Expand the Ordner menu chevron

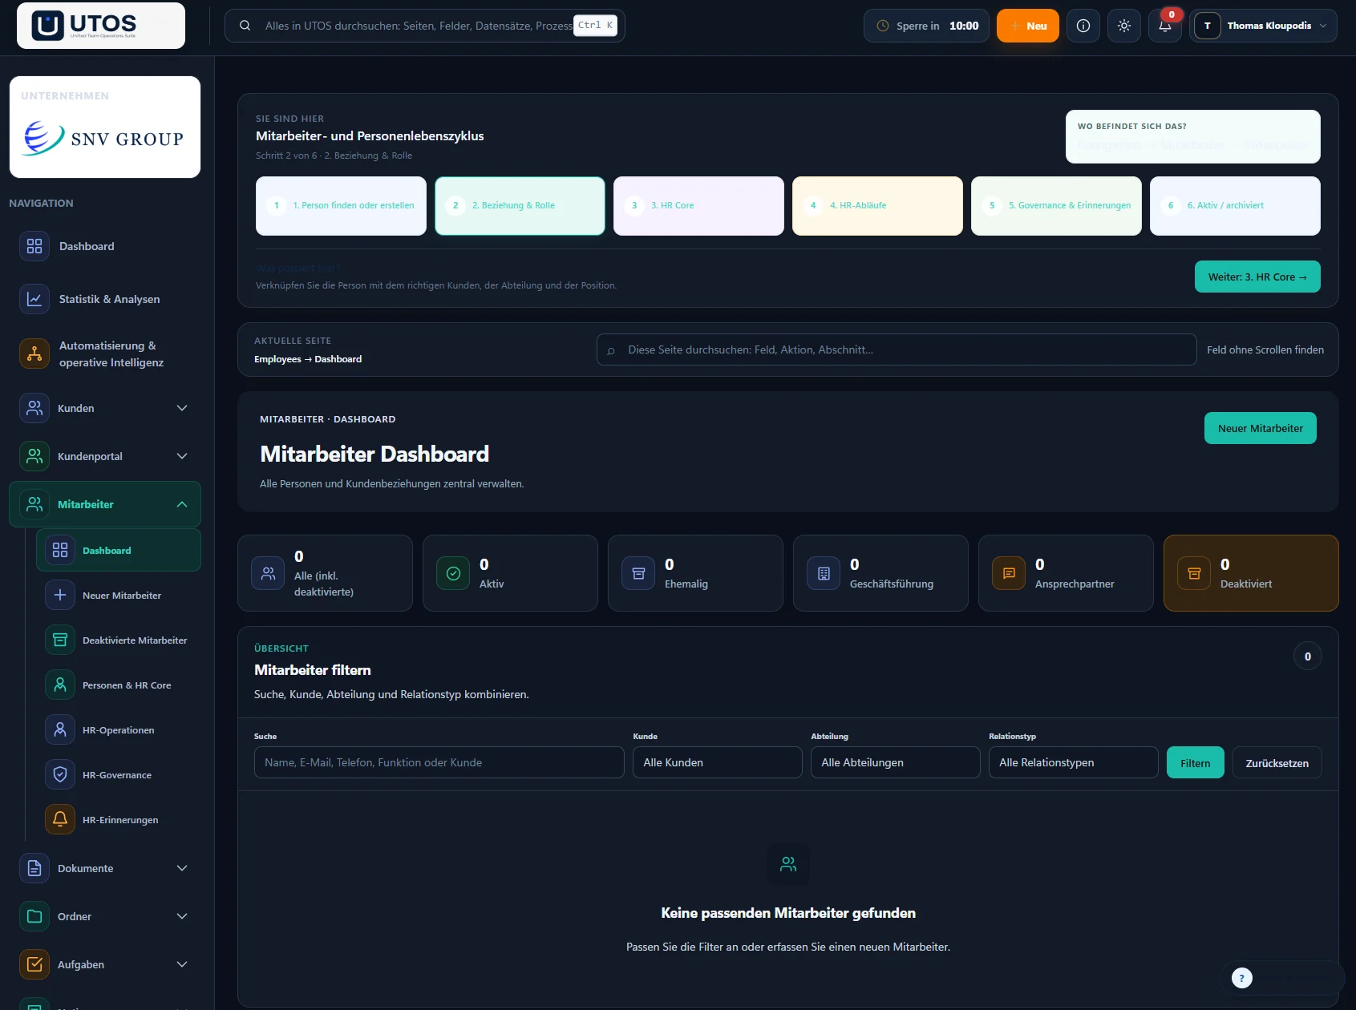pos(182,916)
